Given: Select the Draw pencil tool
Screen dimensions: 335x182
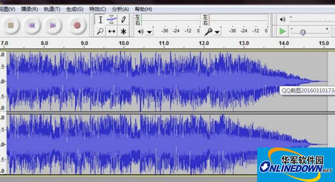Looking at the screenshot, I should point(123,20).
